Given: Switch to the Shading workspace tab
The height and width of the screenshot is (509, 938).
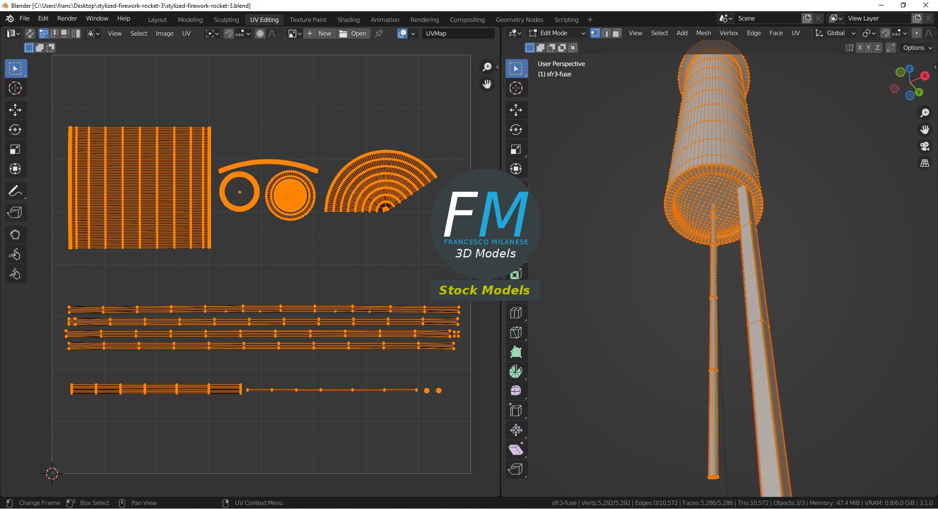Looking at the screenshot, I should [x=348, y=20].
